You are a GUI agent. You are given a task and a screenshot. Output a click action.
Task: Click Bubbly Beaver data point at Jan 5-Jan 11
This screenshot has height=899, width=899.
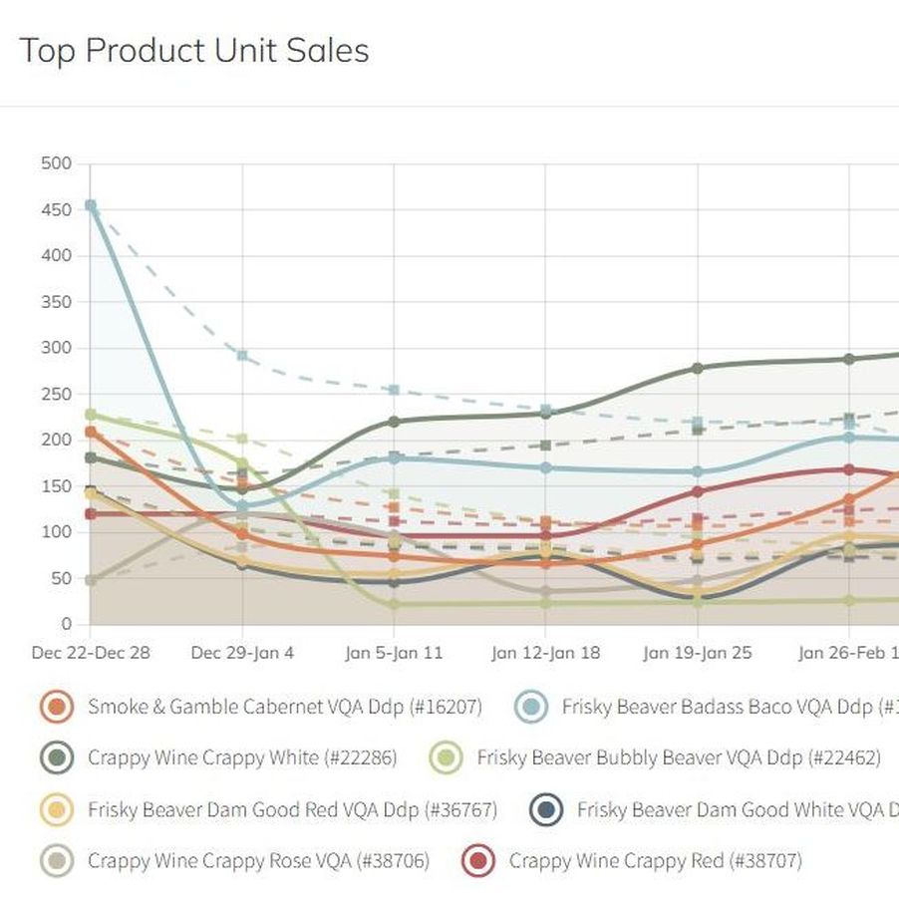(394, 604)
